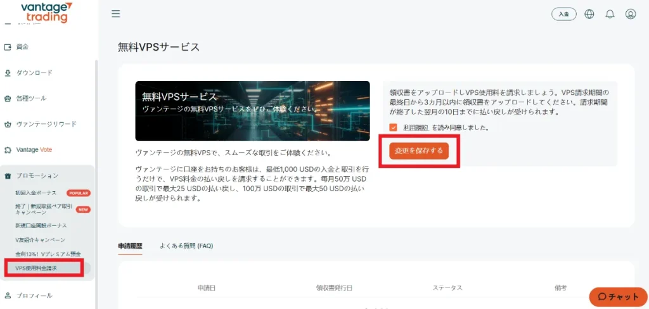The image size is (649, 309).
Task: Click the 無料VPSサービス banner image
Action: pos(252,111)
